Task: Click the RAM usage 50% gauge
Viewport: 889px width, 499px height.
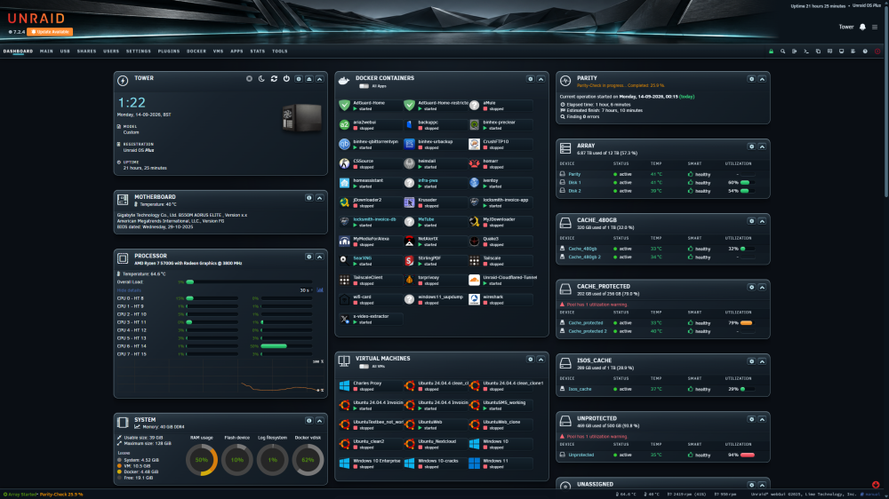Action: pos(201,459)
